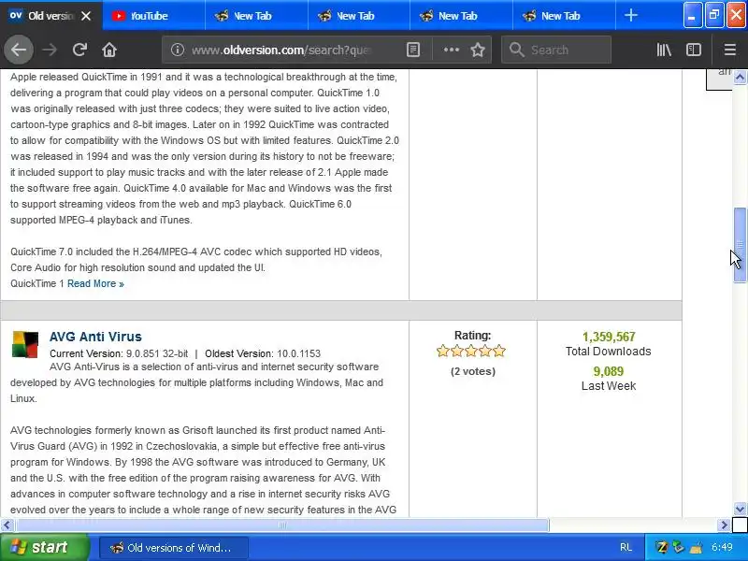The image size is (748, 561).
Task: Restore down the browser window
Action: (x=714, y=15)
